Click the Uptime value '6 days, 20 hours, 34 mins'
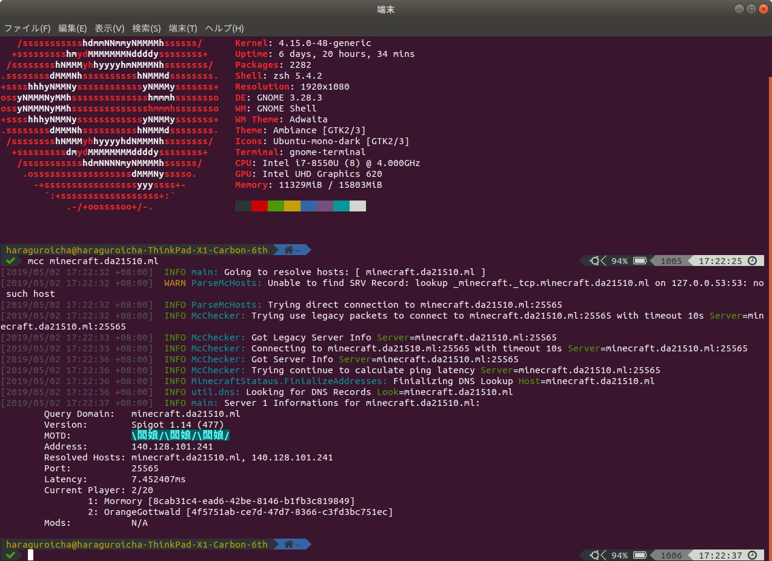Screen dimensions: 772x561 pos(347,54)
